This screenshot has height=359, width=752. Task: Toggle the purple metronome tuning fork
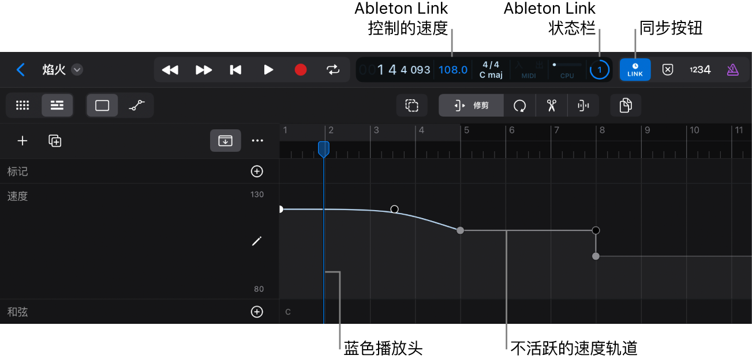(x=732, y=69)
